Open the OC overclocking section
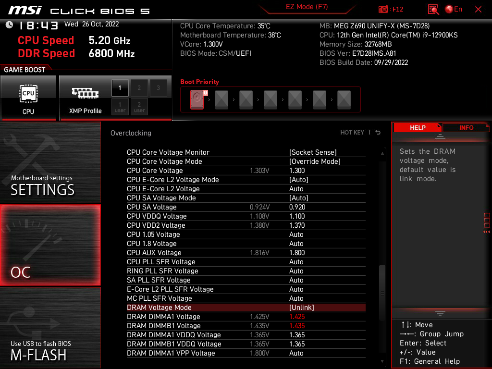Screen dimensions: 492x369 pos(50,245)
